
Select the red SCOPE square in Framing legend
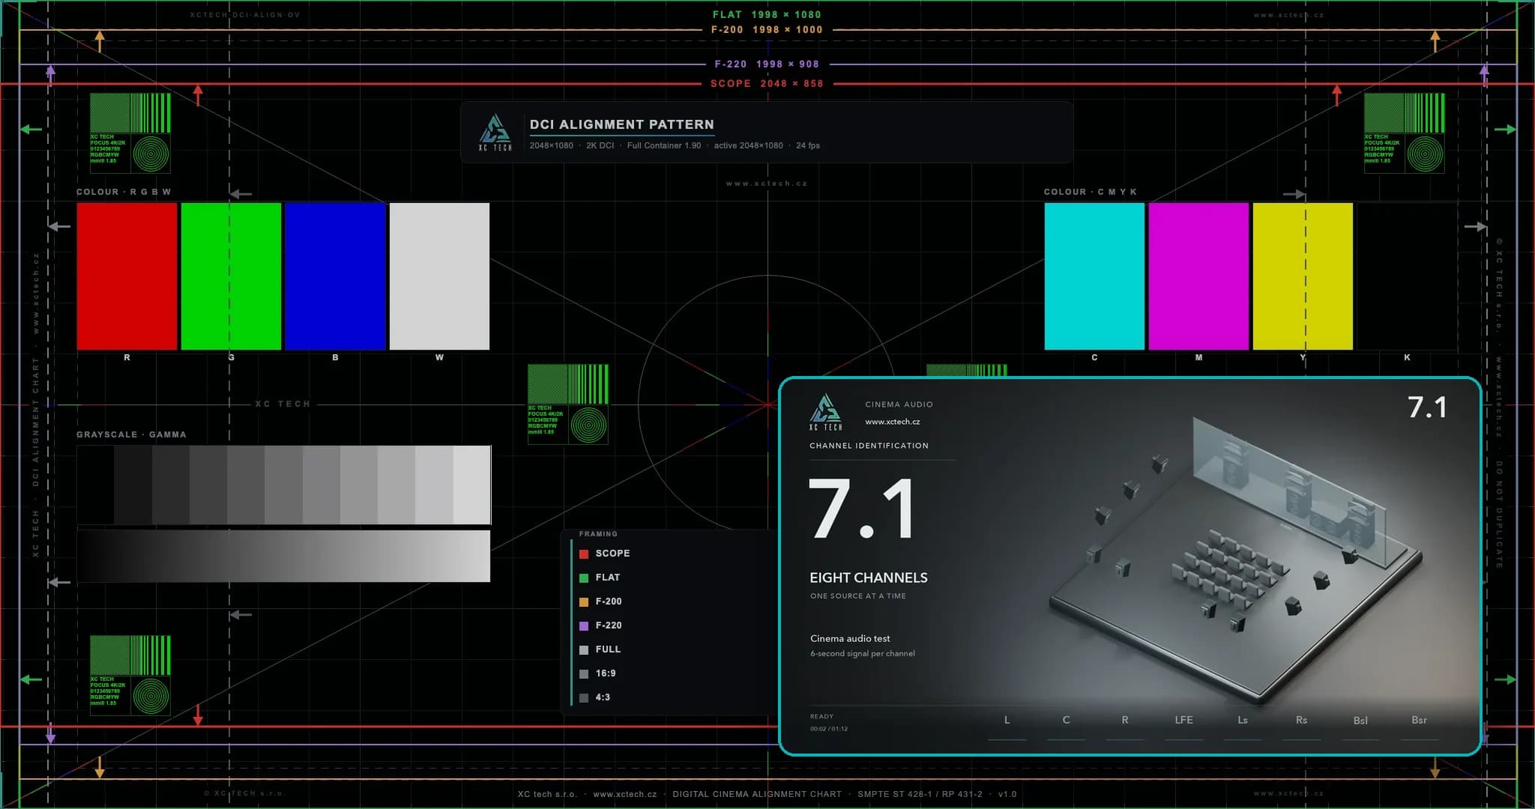584,554
